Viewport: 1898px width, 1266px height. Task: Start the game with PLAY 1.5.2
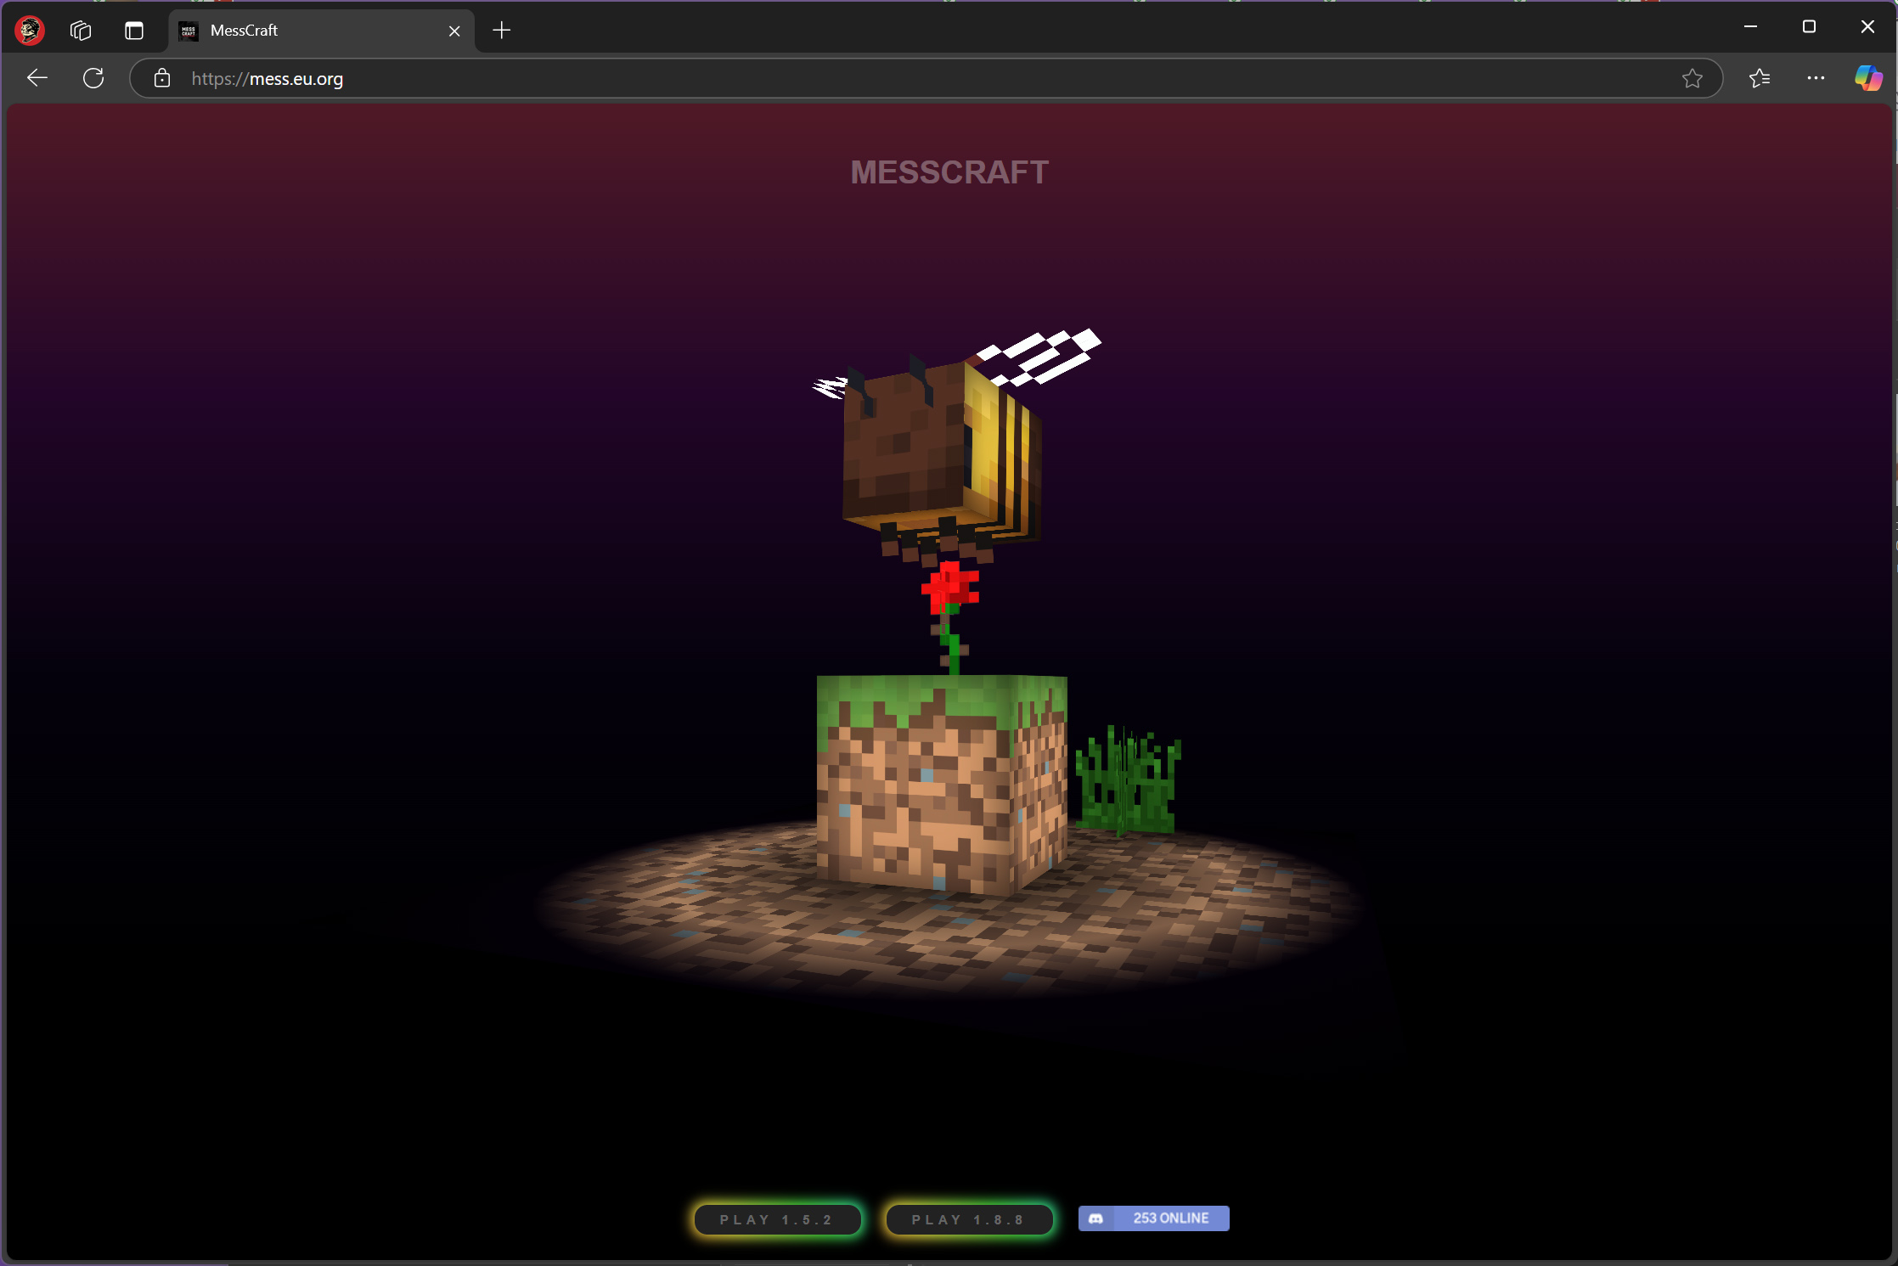coord(777,1219)
